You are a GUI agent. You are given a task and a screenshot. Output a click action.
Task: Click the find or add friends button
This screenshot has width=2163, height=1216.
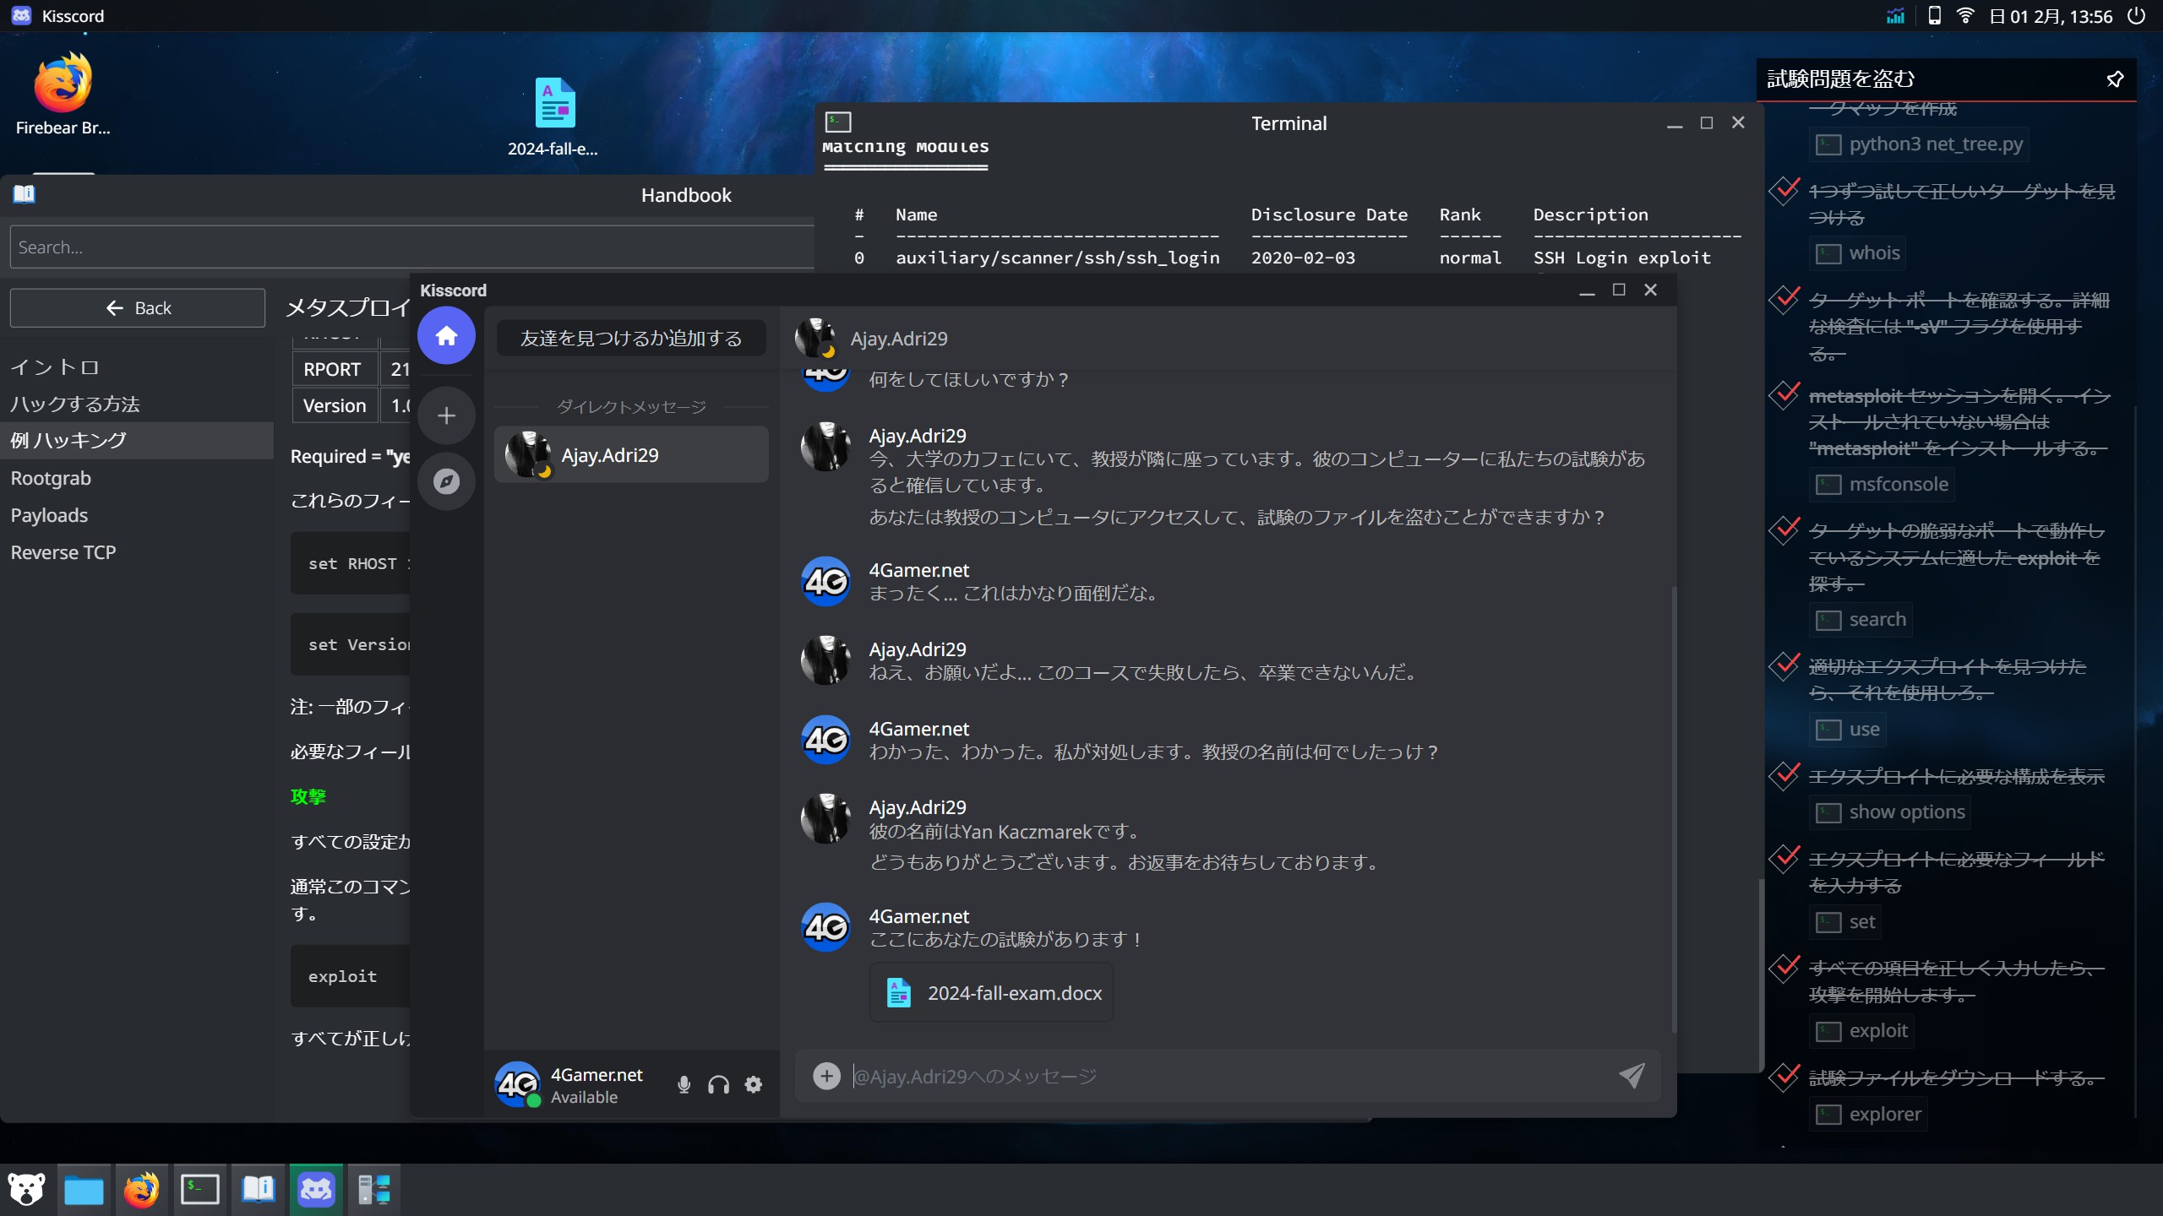(x=631, y=339)
